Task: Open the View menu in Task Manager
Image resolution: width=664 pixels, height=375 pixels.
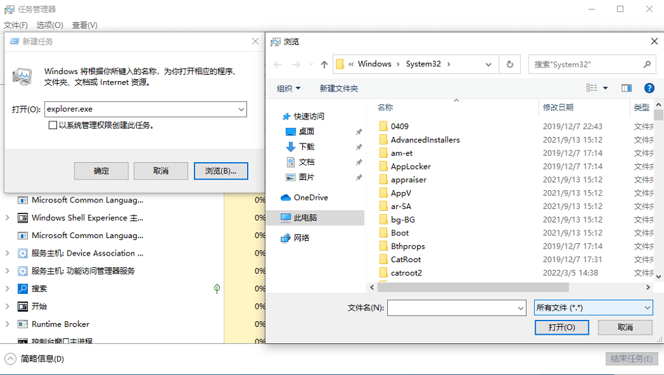Action: pos(85,25)
